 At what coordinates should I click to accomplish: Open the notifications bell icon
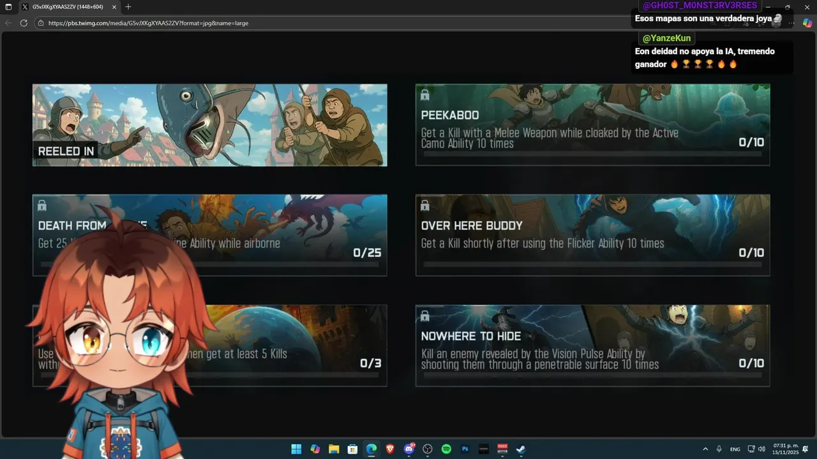pyautogui.click(x=806, y=449)
